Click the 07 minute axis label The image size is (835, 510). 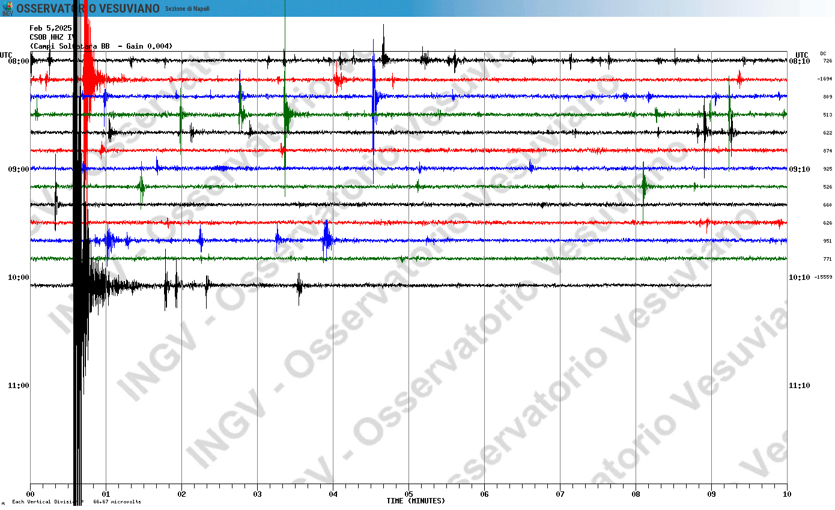(x=560, y=494)
